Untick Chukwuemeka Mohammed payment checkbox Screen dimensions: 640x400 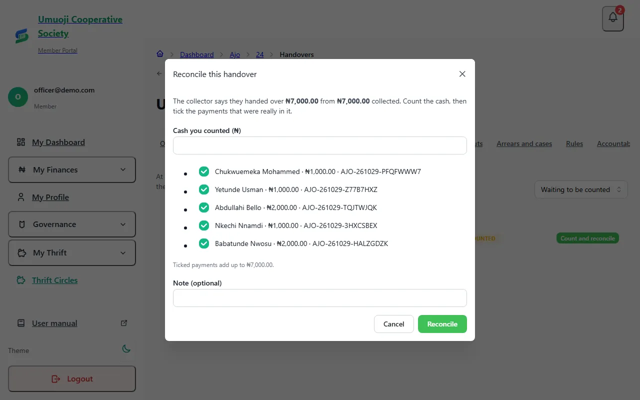pos(204,171)
